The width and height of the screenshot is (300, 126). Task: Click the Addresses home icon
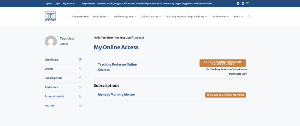pos(80,87)
